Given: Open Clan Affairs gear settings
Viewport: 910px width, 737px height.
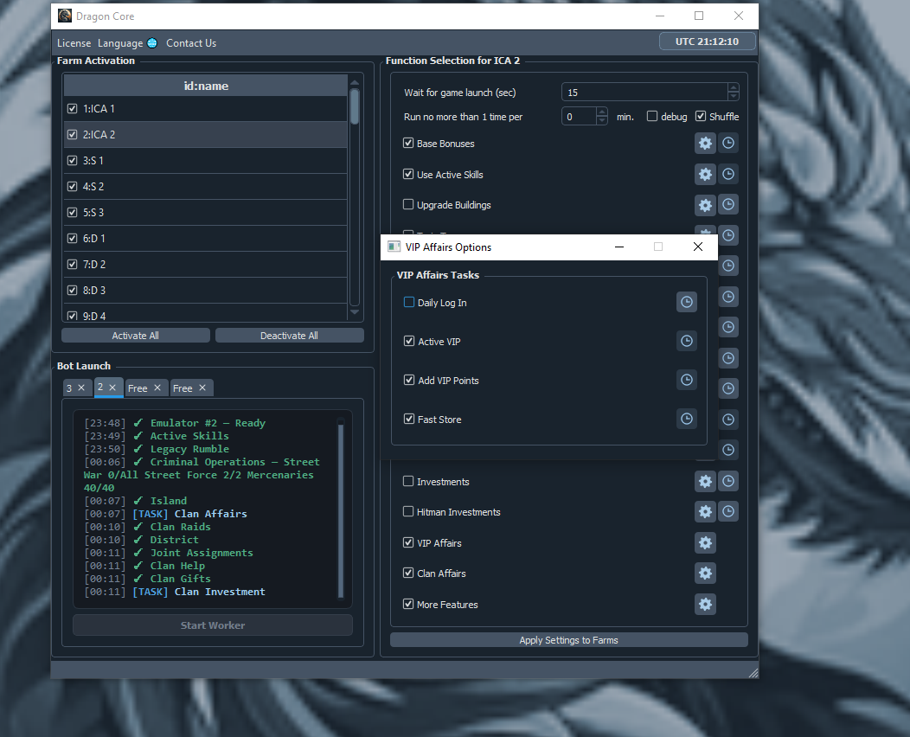Looking at the screenshot, I should (705, 574).
